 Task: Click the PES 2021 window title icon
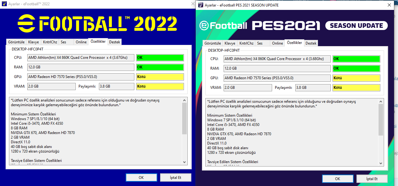click(201, 5)
